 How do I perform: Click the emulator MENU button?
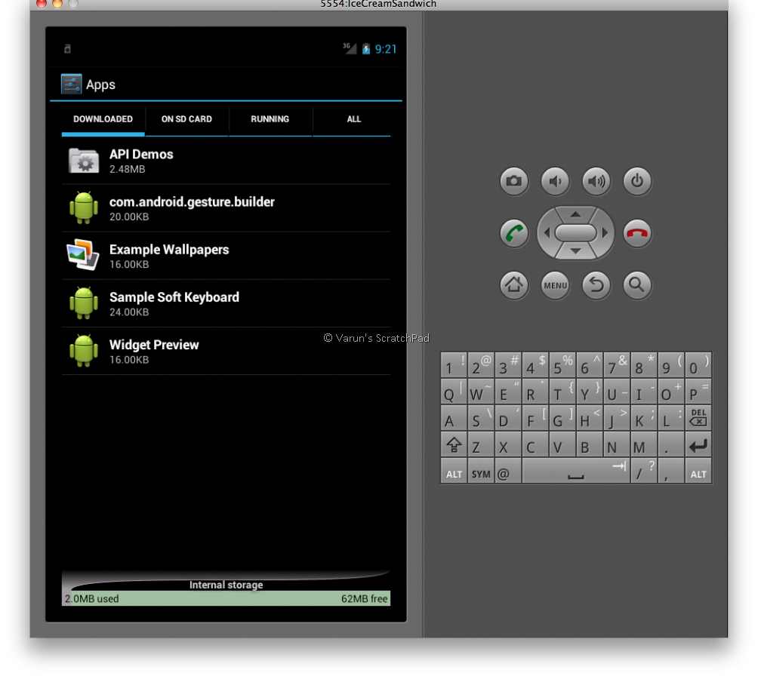tap(555, 285)
